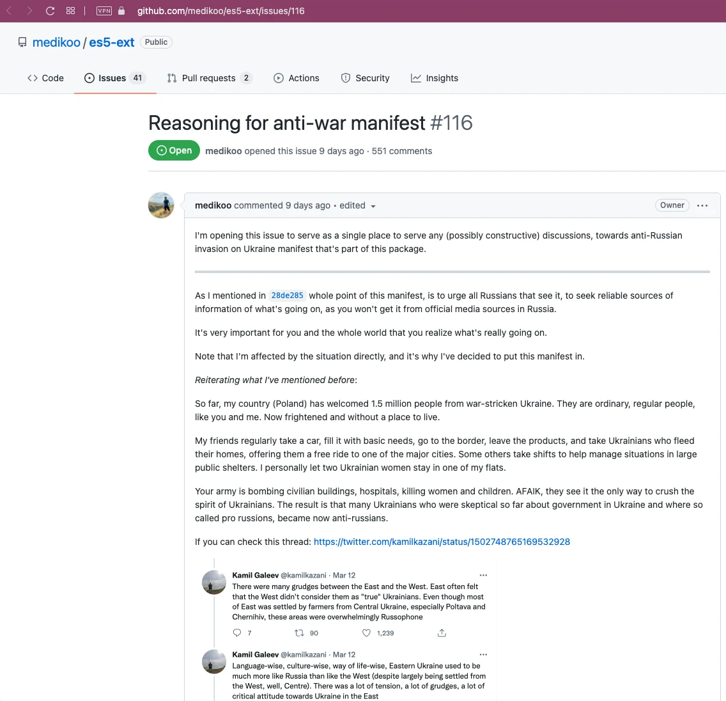Expand the edited history dropdown arrow
Image resolution: width=726 pixels, height=701 pixels.
point(373,206)
